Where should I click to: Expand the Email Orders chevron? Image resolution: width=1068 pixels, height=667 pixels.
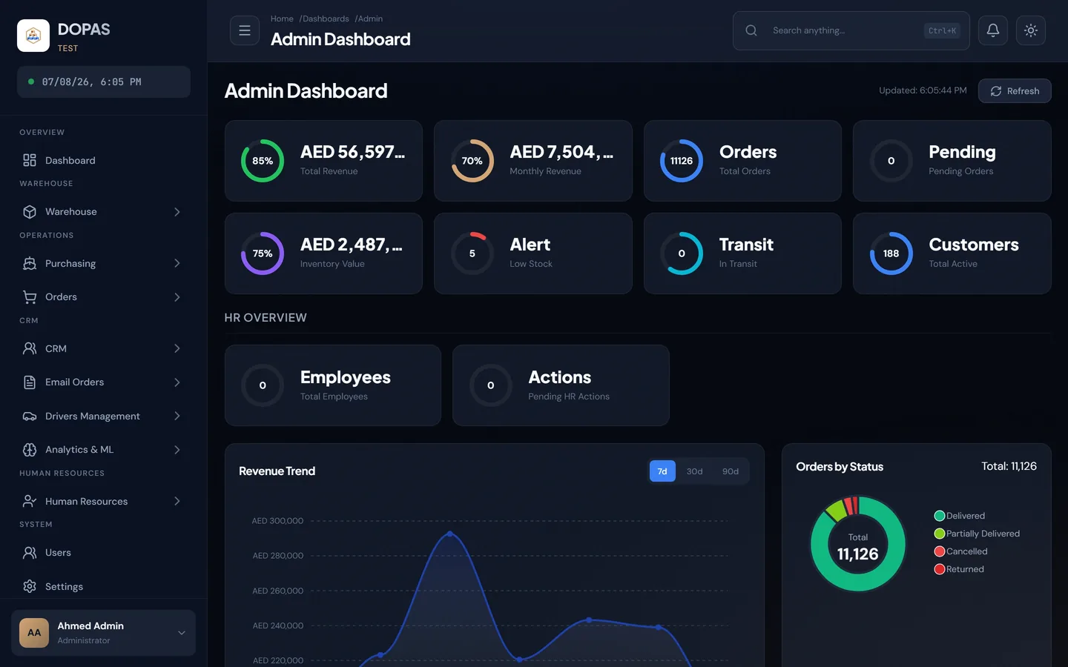(x=177, y=382)
